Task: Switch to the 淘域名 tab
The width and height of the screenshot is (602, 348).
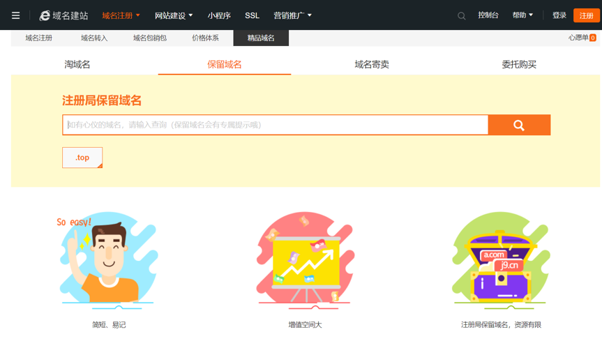Action: pos(77,64)
